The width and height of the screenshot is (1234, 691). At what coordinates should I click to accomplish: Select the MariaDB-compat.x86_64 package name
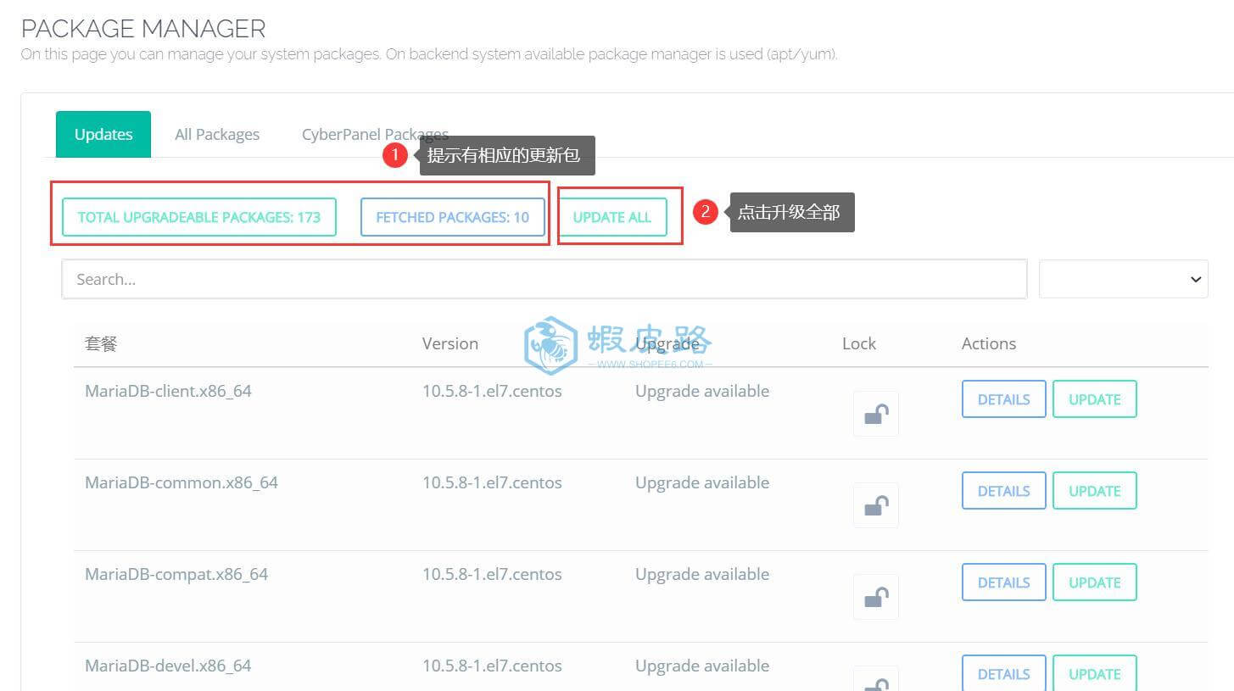pos(176,574)
